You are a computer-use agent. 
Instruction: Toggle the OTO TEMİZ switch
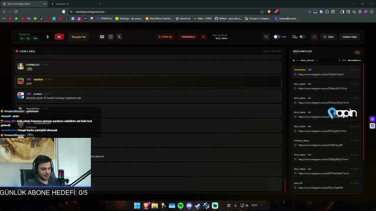tap(302, 37)
